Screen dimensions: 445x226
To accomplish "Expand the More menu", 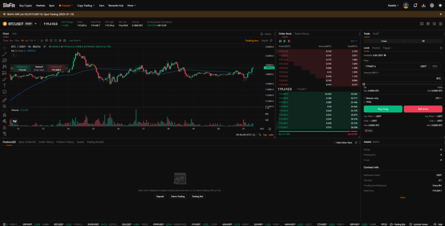I will click(x=131, y=5).
